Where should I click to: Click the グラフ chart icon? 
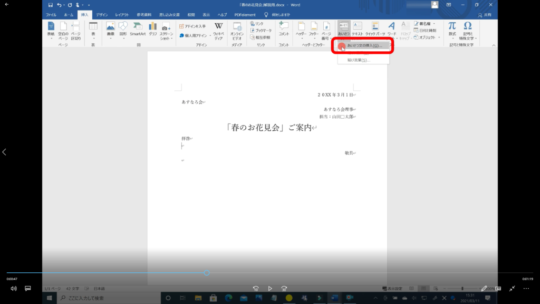click(x=153, y=30)
